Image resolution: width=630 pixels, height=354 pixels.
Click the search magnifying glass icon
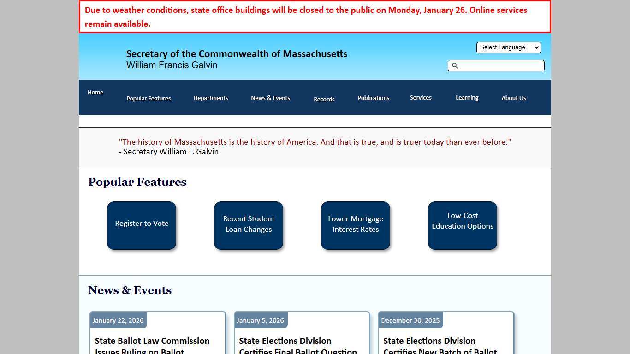[x=455, y=66]
